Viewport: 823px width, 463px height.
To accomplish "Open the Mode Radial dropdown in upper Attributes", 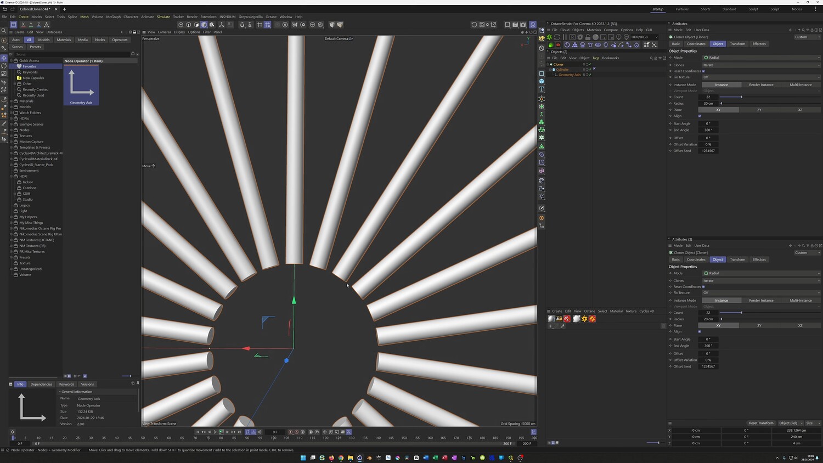I will point(762,58).
